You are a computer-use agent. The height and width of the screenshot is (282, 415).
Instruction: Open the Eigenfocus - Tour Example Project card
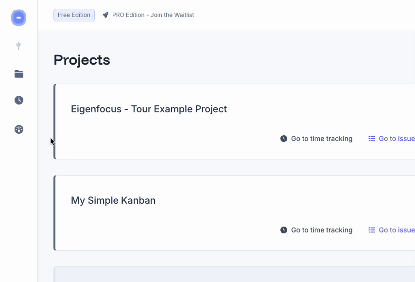point(149,109)
